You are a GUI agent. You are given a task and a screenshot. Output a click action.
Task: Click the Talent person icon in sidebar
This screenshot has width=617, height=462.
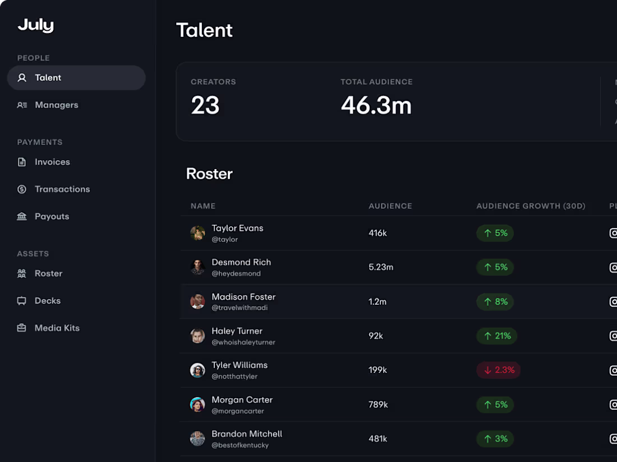[x=22, y=78]
